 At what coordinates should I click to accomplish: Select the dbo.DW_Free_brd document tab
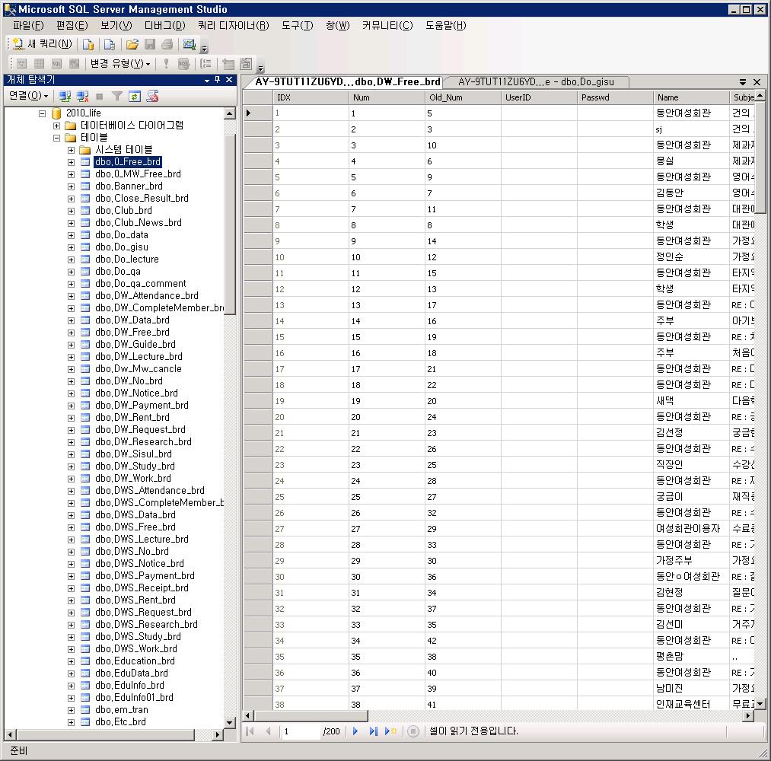348,81
